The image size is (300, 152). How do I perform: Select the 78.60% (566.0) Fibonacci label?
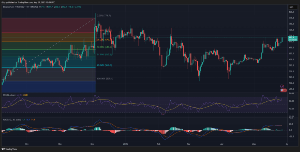tap(105, 65)
